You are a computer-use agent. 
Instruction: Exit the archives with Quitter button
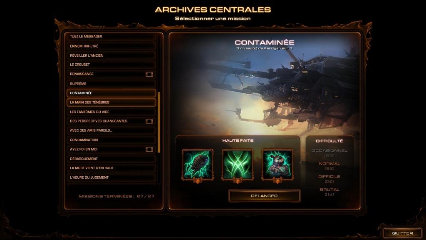(x=402, y=233)
